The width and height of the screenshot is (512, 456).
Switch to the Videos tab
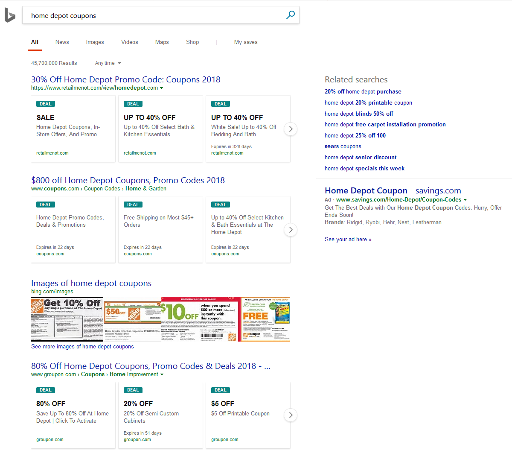click(x=129, y=42)
